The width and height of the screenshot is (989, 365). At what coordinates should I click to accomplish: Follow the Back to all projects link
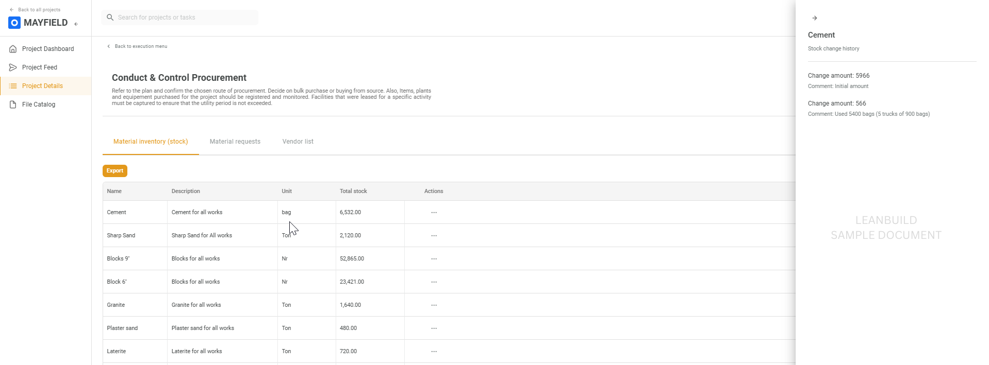tap(39, 10)
